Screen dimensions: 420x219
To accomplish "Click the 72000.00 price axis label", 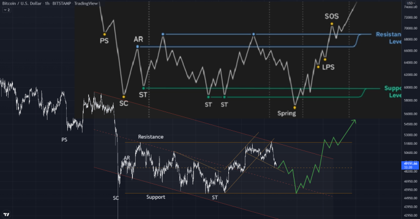I will click(410, 18).
